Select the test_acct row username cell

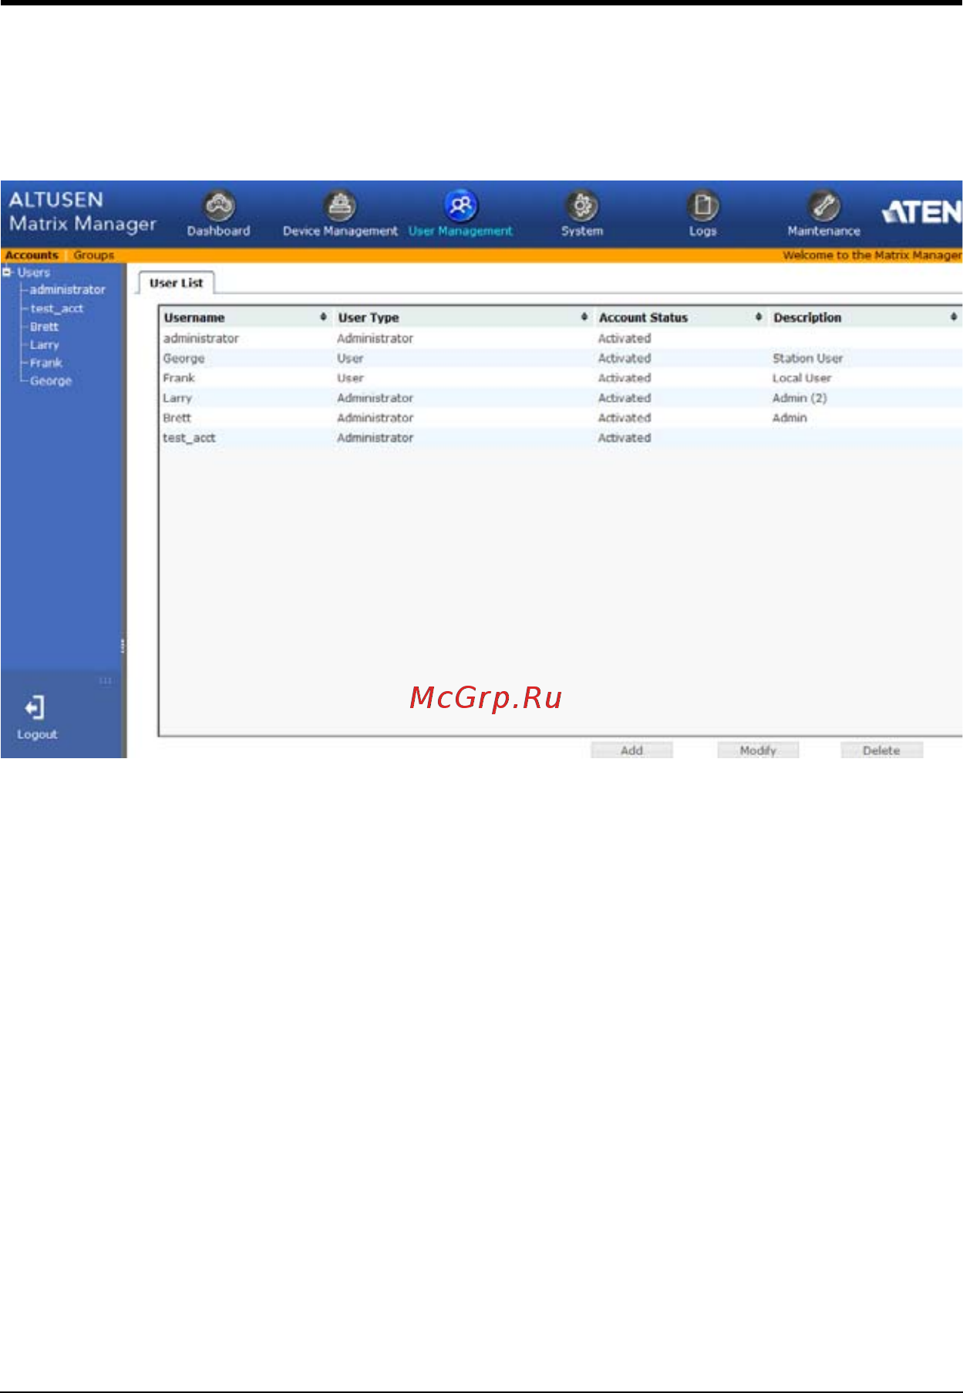pos(189,438)
